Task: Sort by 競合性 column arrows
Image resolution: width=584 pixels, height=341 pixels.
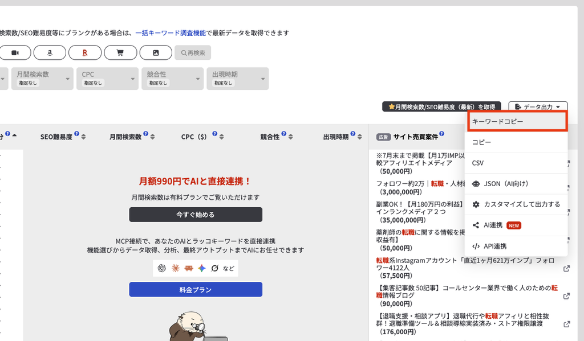Action: 290,137
